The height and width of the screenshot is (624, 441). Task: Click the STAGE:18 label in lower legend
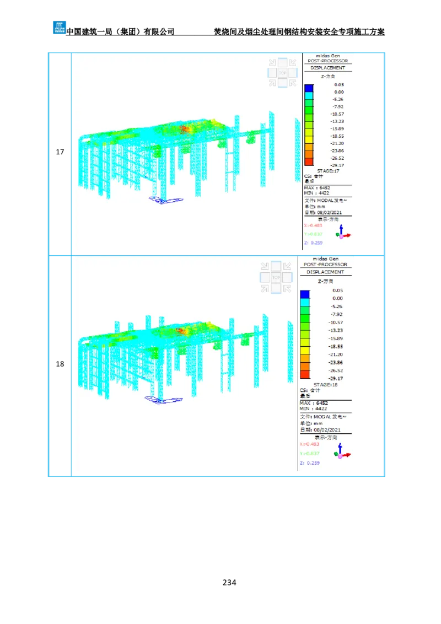click(325, 384)
